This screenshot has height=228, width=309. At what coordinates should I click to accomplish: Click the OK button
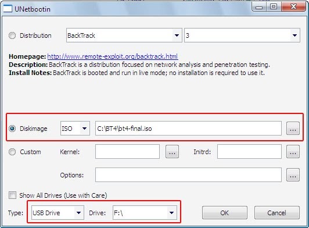click(225, 213)
